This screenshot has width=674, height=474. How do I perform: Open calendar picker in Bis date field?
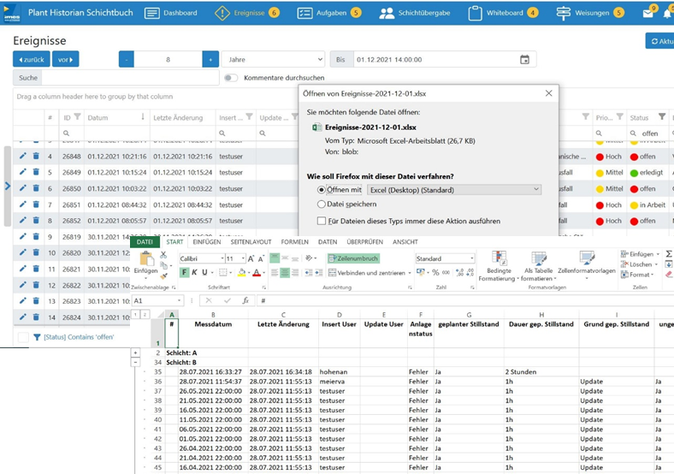(524, 59)
